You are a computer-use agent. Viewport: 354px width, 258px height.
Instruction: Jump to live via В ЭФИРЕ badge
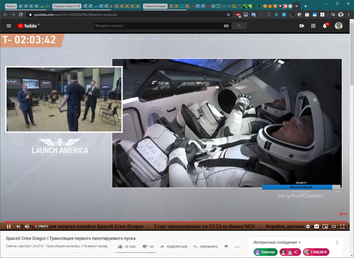click(41, 227)
